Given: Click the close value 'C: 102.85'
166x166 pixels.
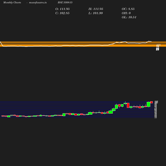Looking at the screenshot, I should point(62,13).
